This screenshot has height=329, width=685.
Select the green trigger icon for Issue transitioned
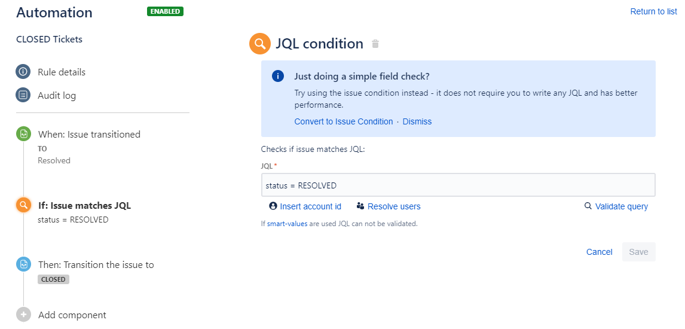23,134
